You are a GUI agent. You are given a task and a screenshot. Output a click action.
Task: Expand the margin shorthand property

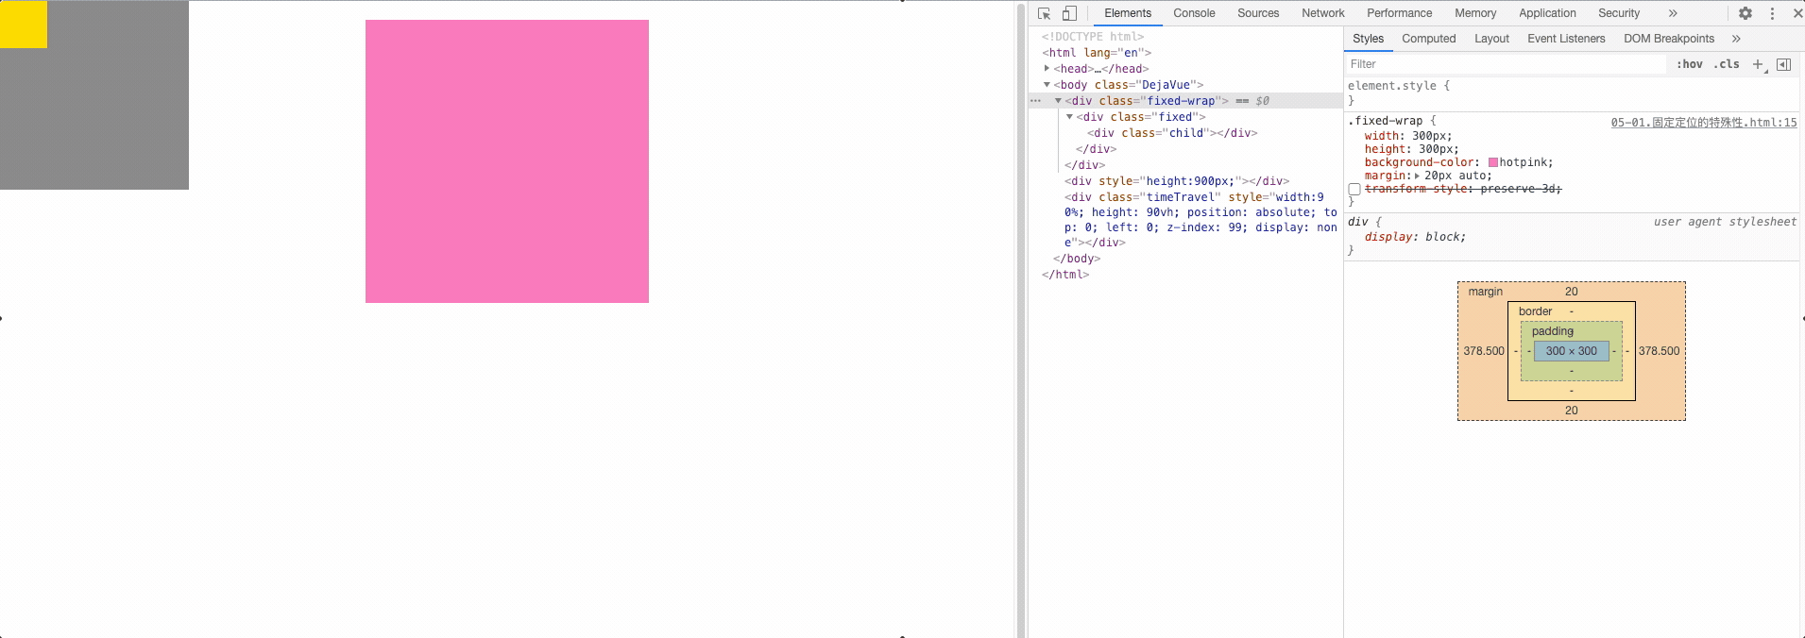[1417, 176]
